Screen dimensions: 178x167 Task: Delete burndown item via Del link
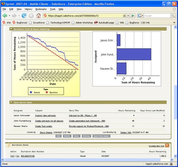click(x=18, y=156)
